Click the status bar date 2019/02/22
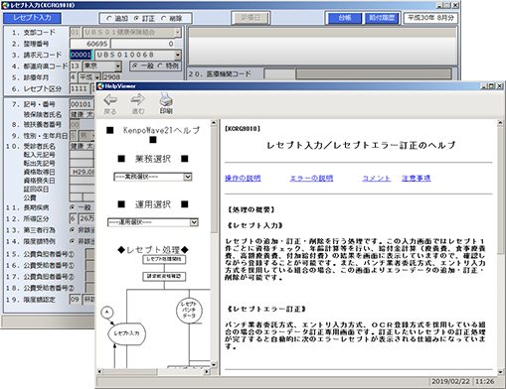This screenshot has width=506, height=389. pos(450,382)
